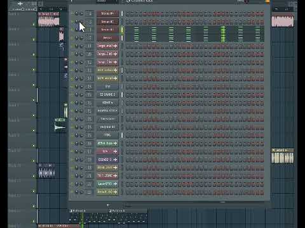Select the 22 SNARE 2 channel indicator
The image size is (305, 228).
[x=122, y=94]
